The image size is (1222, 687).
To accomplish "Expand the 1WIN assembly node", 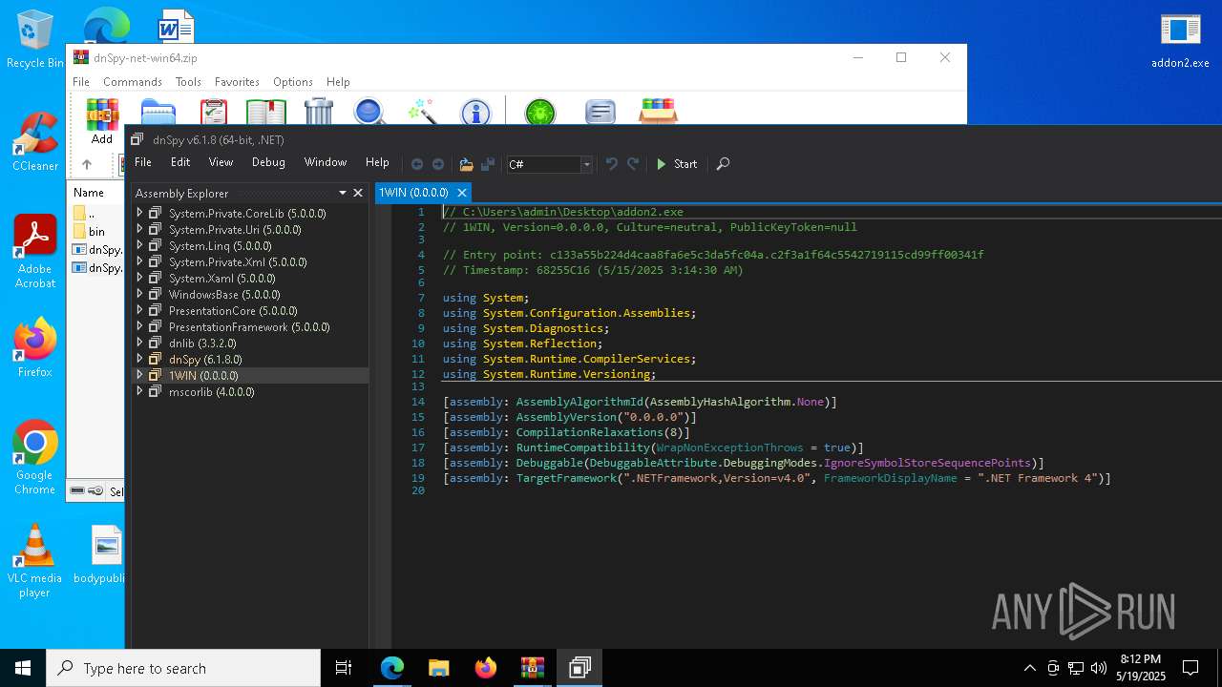I will (x=139, y=375).
